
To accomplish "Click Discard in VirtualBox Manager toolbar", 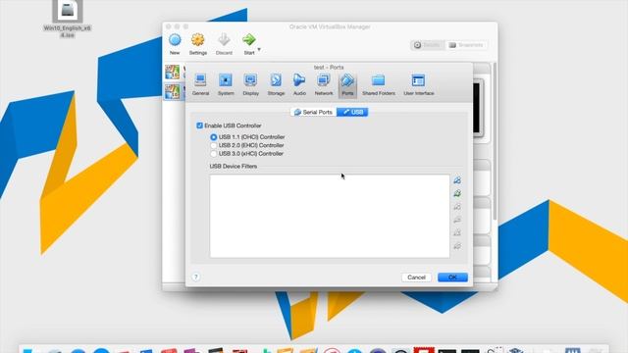I will coord(224,44).
